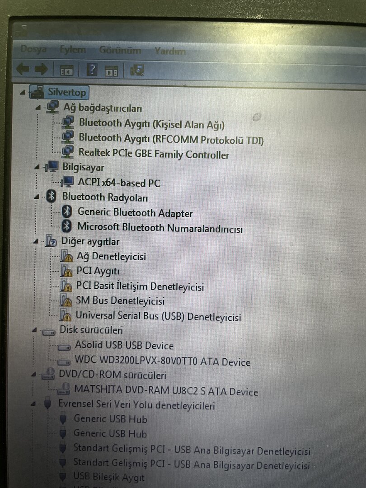Select Generic Bluetooth Adapter entry
The width and height of the screenshot is (366, 488).
coord(135,213)
